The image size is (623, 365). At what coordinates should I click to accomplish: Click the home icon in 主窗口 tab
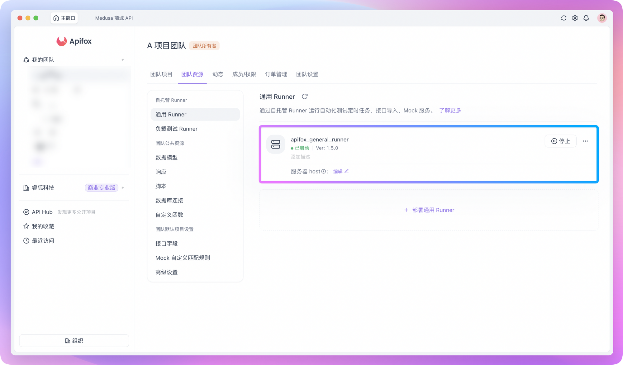coord(56,18)
